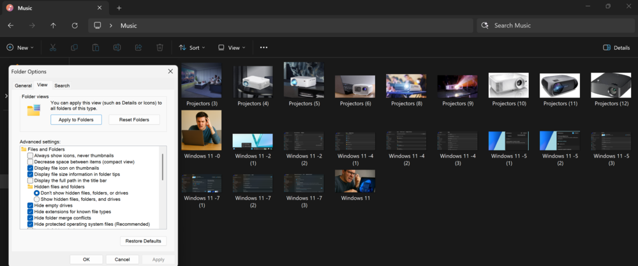Select the Projectors (4) thumbnail

253,82
